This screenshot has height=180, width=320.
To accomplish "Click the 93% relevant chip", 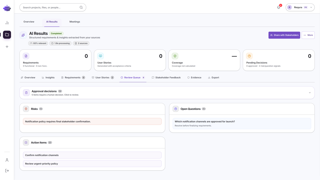I will point(38,43).
